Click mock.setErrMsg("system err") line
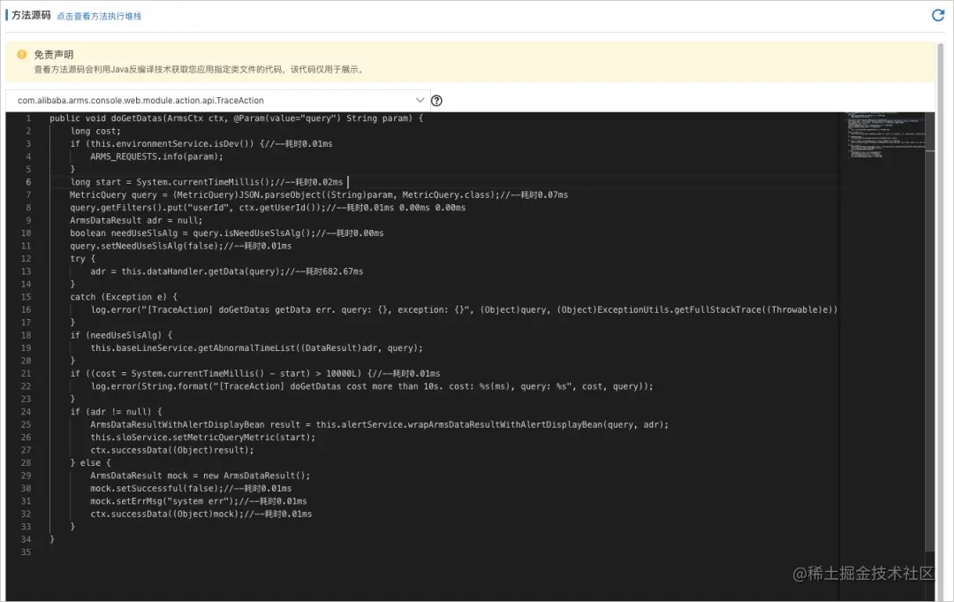This screenshot has height=602, width=954. (x=199, y=501)
